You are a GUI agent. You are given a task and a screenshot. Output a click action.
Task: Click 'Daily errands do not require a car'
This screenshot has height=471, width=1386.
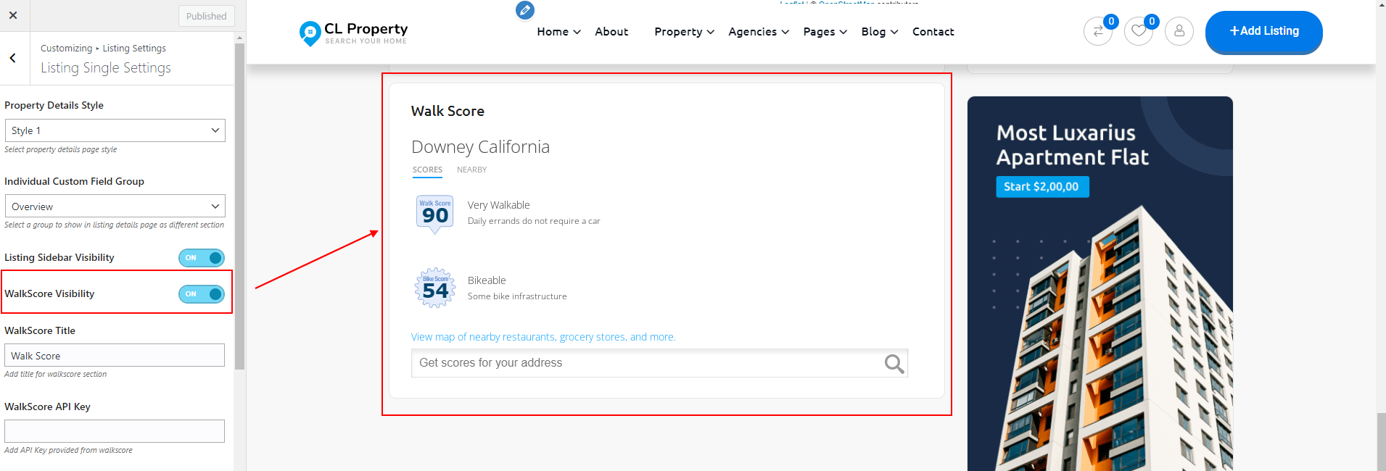[x=534, y=221]
